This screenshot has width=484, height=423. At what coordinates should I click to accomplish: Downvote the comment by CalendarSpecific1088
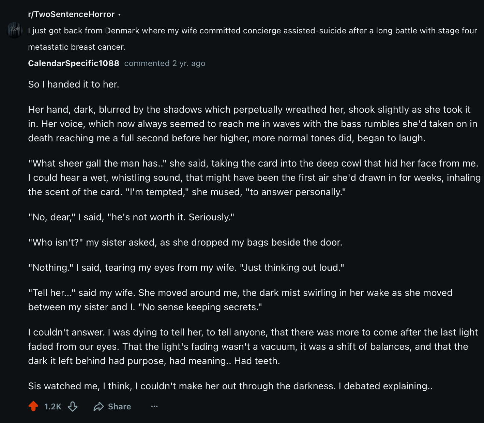(x=73, y=406)
